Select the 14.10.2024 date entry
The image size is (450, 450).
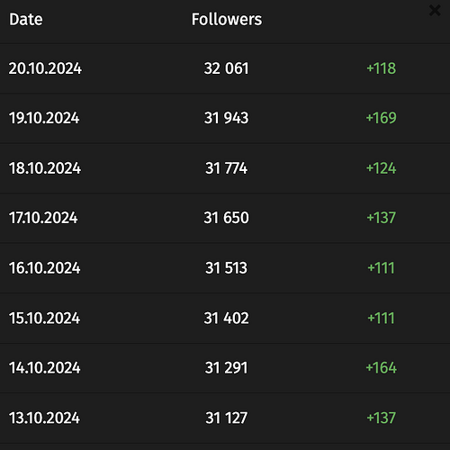tap(45, 368)
